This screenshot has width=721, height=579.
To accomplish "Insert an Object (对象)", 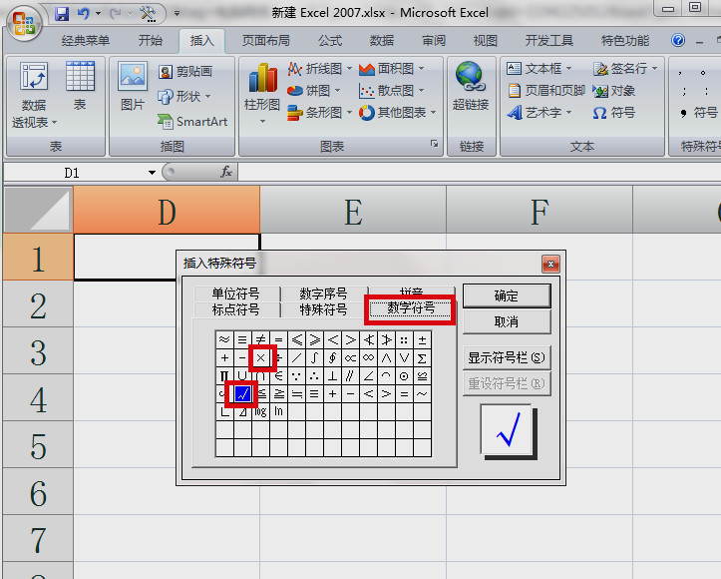I will pyautogui.click(x=614, y=91).
